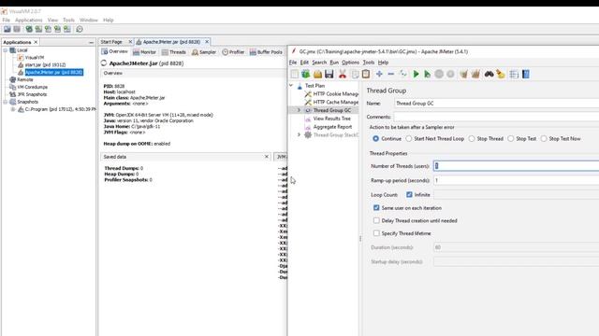Click the blue minus Collapse All icon

click(x=391, y=75)
